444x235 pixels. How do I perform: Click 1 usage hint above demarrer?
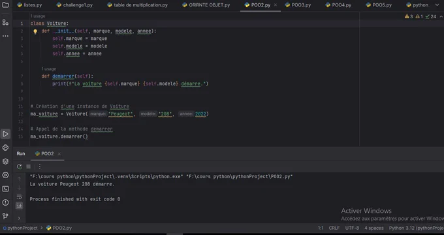point(49,69)
